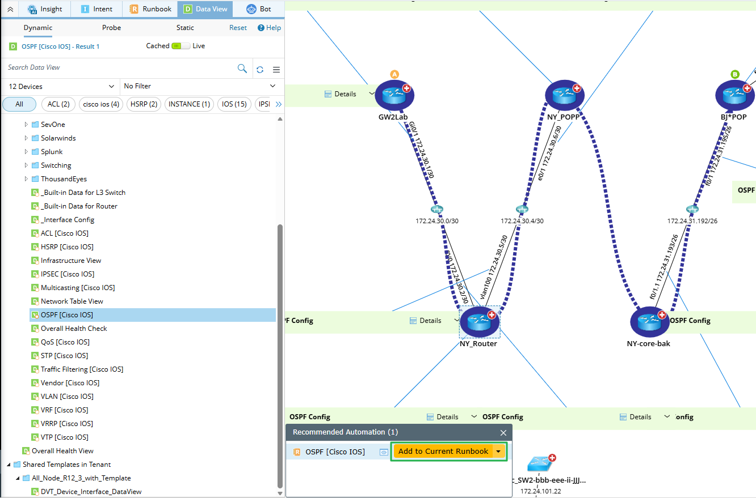The height and width of the screenshot is (498, 756).
Task: Click the green B marker above BJ*POP
Action: click(x=735, y=74)
